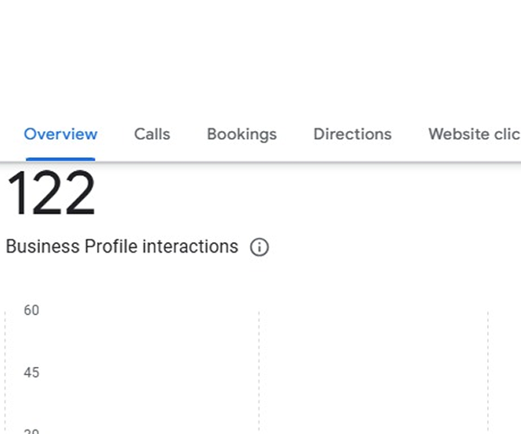This screenshot has width=521, height=434.
Task: Click the leftmost dashed vertical chart gridline
Action: click(5, 372)
